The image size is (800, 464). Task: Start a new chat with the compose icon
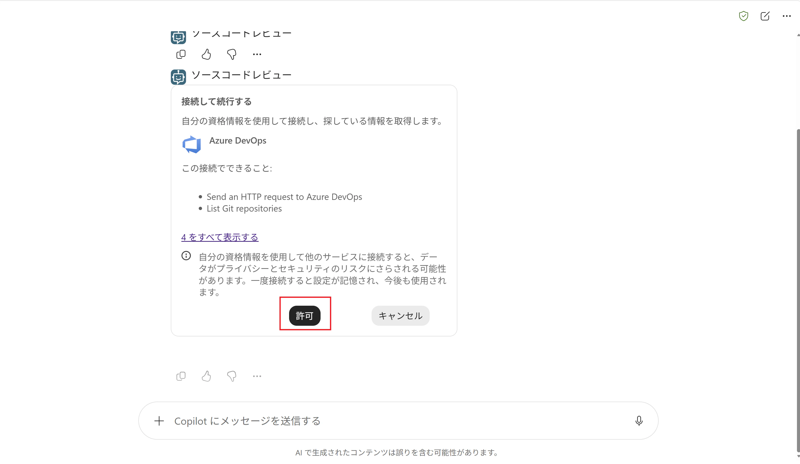click(x=765, y=16)
